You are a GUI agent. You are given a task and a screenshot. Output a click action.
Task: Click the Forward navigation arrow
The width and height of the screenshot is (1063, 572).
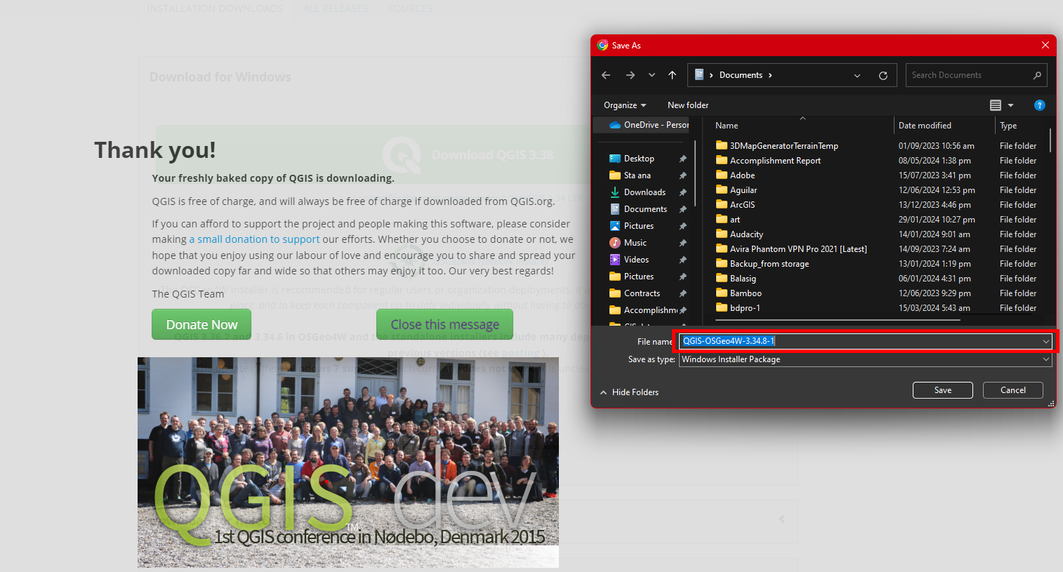click(x=630, y=75)
